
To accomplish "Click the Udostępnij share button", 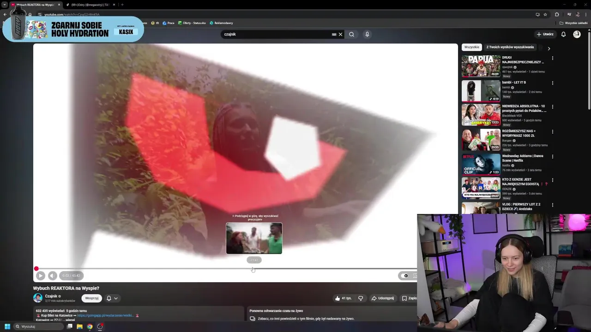I will [x=383, y=298].
